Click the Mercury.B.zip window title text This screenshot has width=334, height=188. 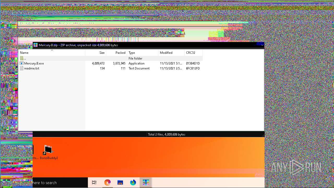[x=78, y=45]
